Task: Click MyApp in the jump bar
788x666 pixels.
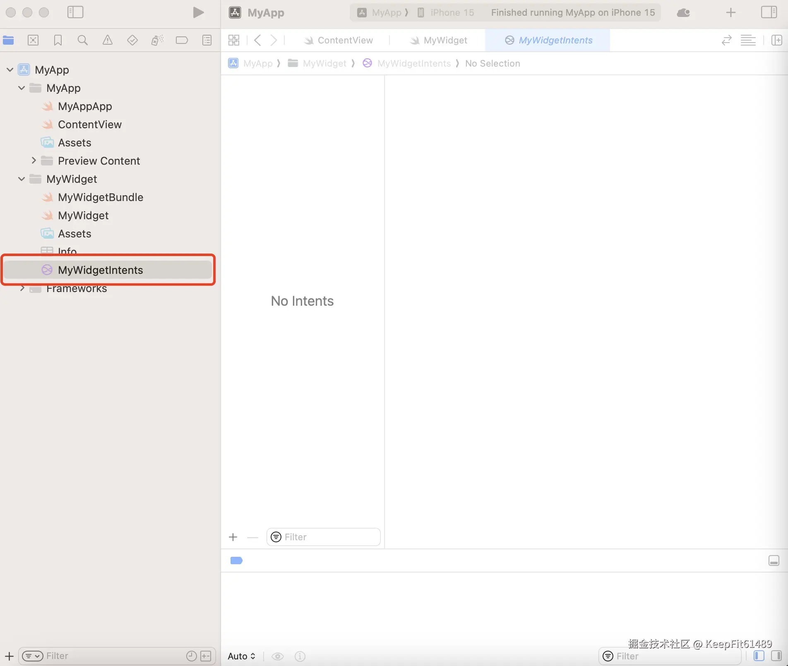Action: [250, 63]
